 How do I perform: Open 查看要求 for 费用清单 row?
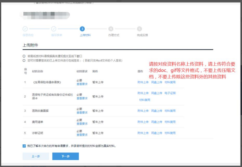82,124
